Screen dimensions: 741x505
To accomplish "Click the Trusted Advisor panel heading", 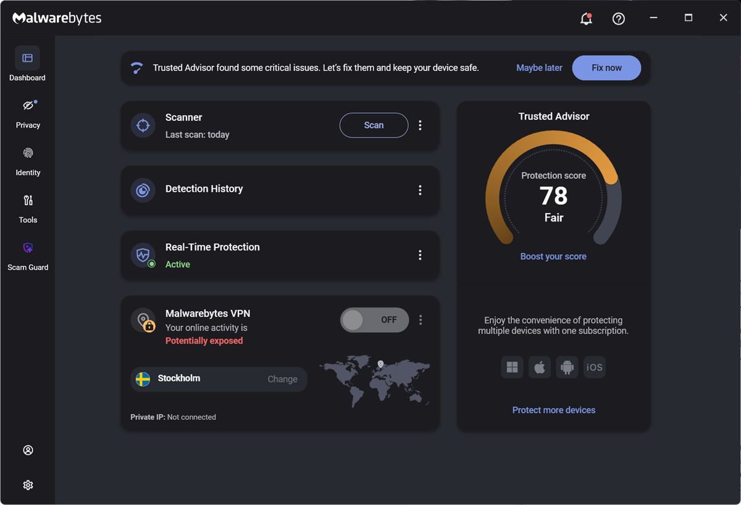I will pos(554,116).
